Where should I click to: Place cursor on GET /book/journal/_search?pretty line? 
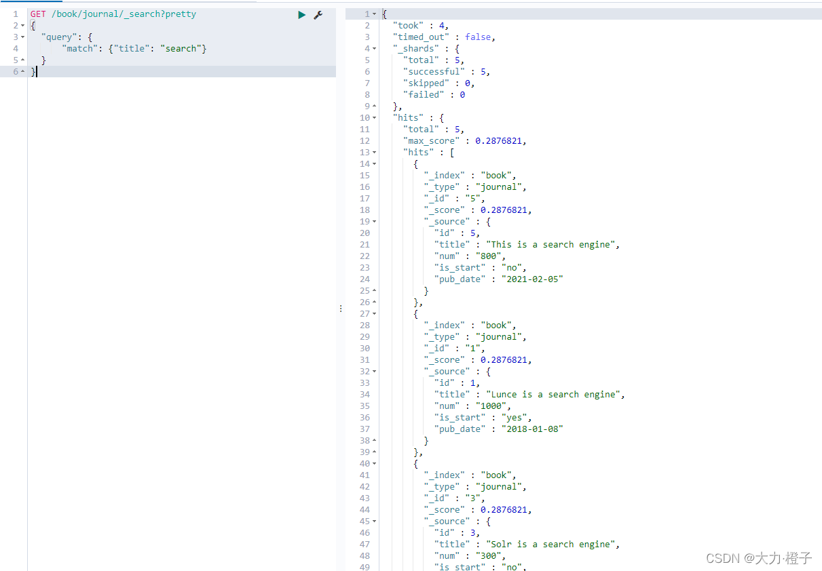pos(113,14)
